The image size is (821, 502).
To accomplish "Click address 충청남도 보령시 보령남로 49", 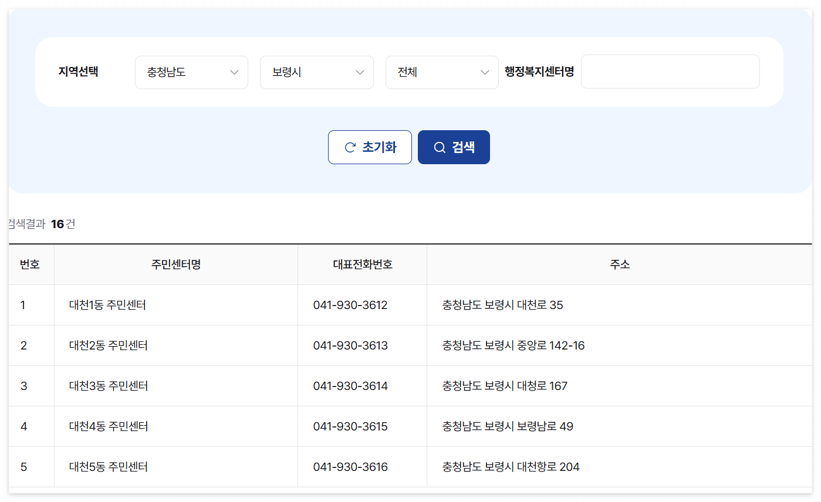I will click(508, 426).
